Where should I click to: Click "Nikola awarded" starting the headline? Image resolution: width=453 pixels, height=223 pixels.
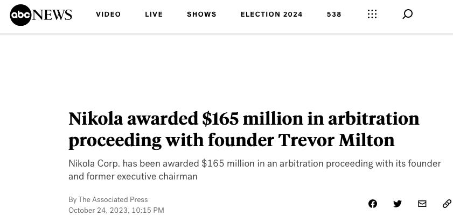tap(133, 118)
